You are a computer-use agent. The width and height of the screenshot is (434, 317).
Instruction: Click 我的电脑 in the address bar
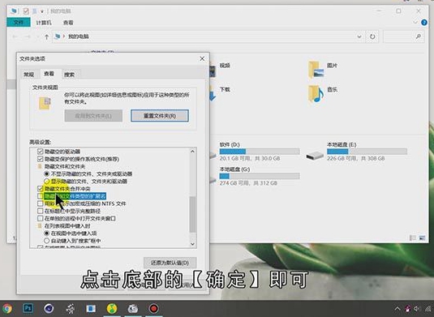click(79, 36)
